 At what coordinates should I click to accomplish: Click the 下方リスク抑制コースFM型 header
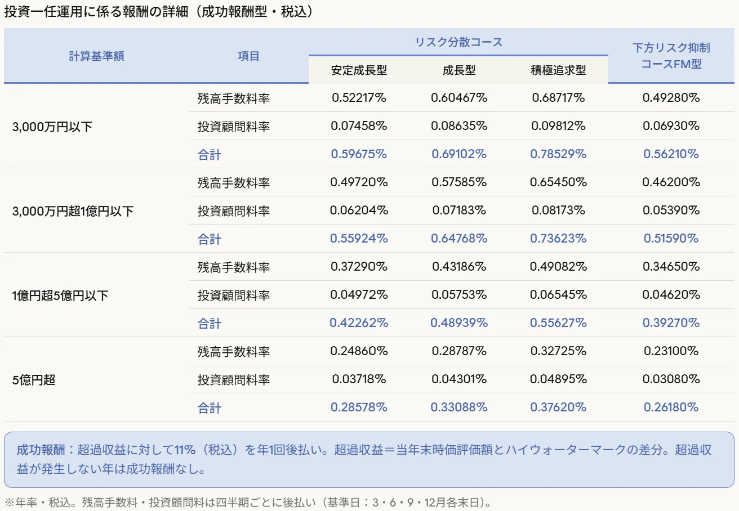(671, 56)
